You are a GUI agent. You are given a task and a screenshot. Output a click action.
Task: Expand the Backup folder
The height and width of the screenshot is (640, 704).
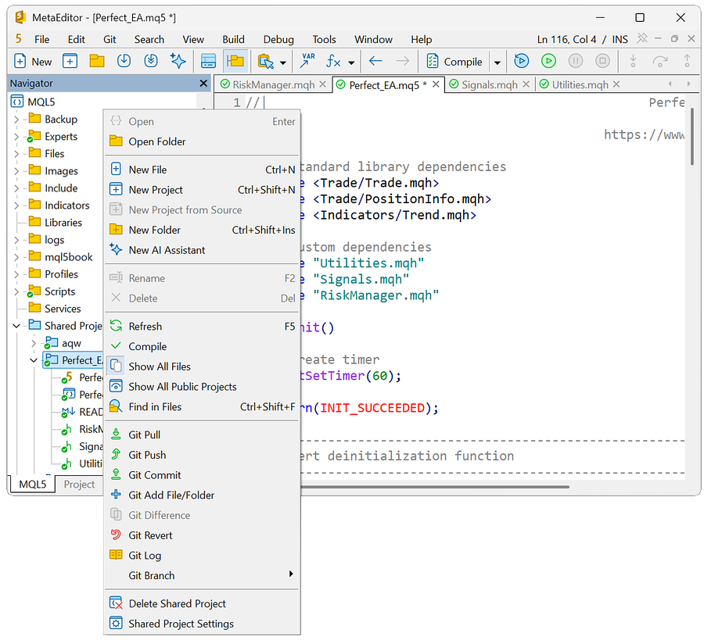coord(16,120)
